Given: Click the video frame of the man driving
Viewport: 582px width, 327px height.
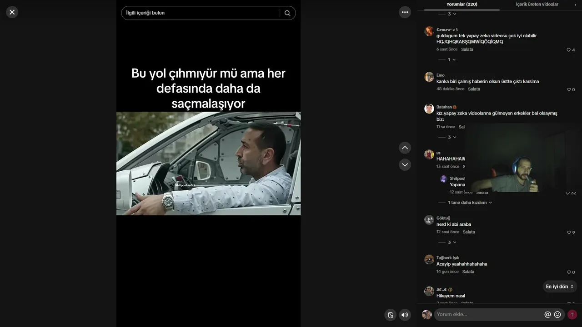Looking at the screenshot, I should 208,163.
